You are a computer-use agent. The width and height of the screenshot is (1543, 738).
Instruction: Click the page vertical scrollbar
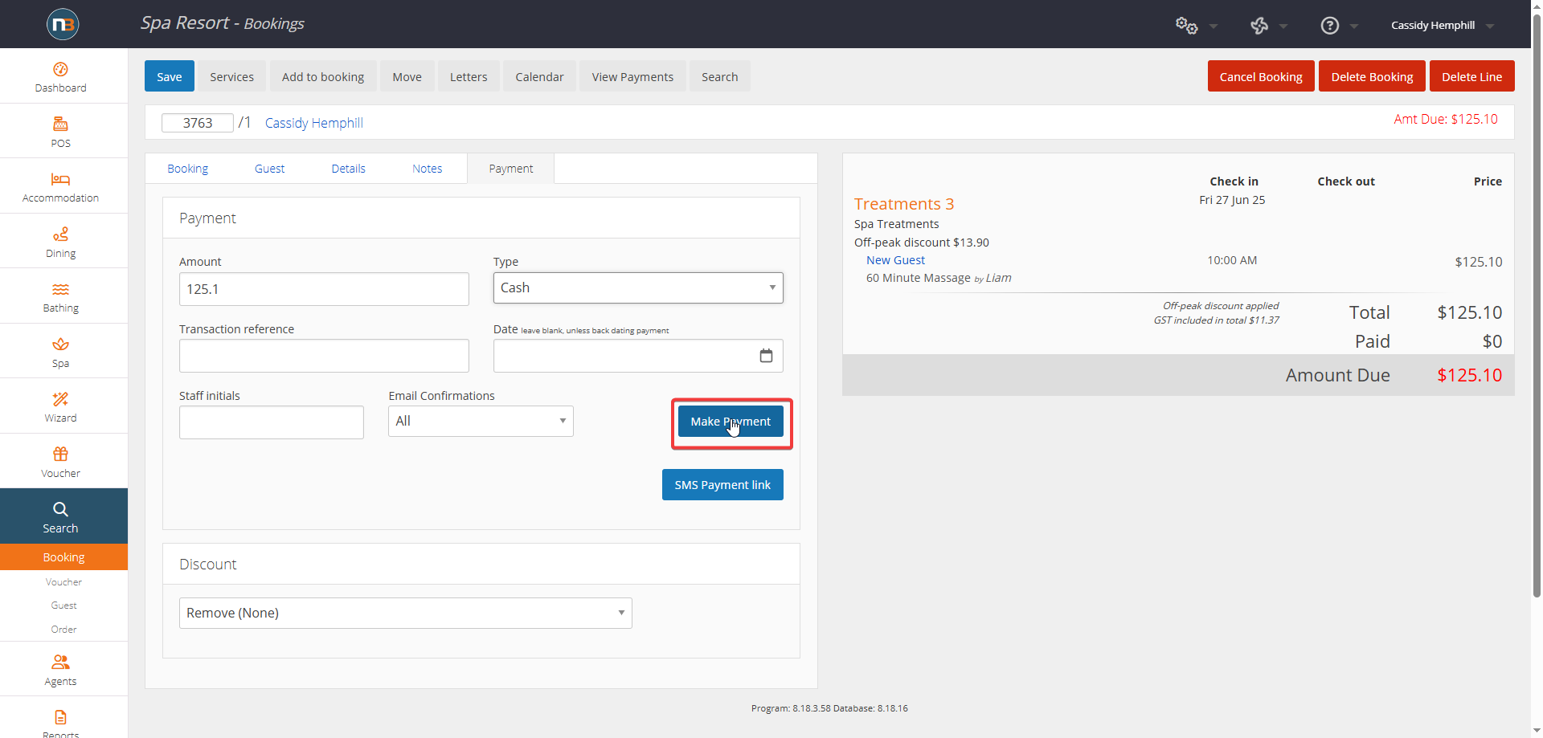click(x=1537, y=305)
